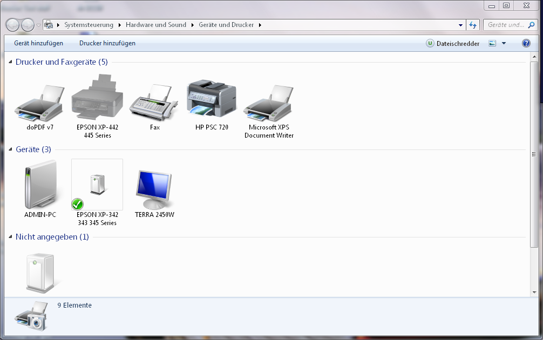The height and width of the screenshot is (340, 543).
Task: Click Drucker hinzufügen
Action: [107, 43]
